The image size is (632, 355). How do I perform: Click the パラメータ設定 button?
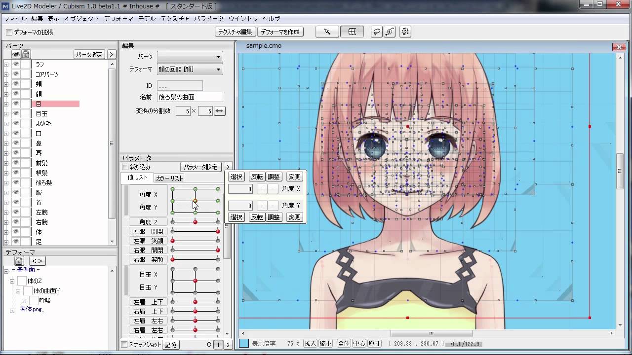[200, 167]
